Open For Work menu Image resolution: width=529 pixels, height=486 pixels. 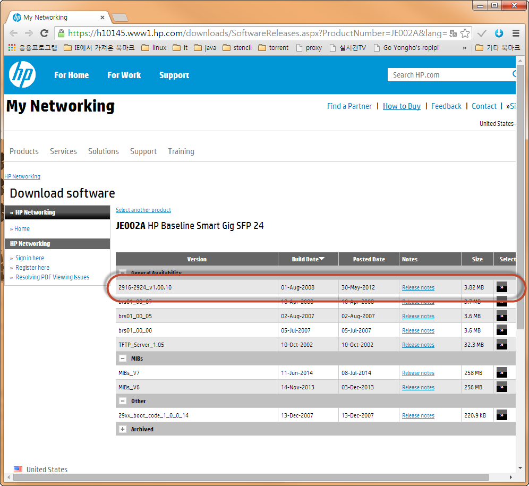pos(124,75)
